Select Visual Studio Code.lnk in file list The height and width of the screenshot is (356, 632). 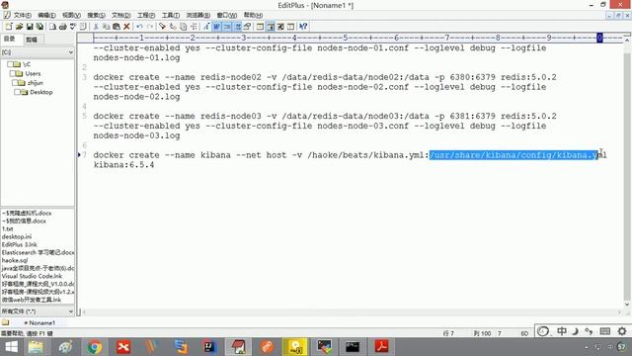32,276
